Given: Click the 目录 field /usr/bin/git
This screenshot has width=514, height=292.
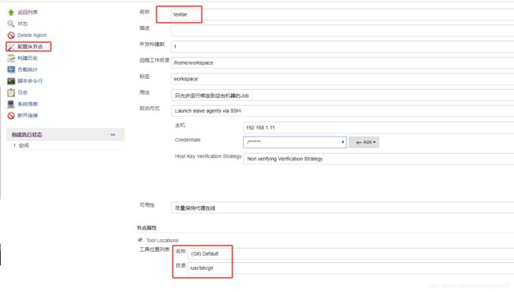Looking at the screenshot, I should 351,268.
